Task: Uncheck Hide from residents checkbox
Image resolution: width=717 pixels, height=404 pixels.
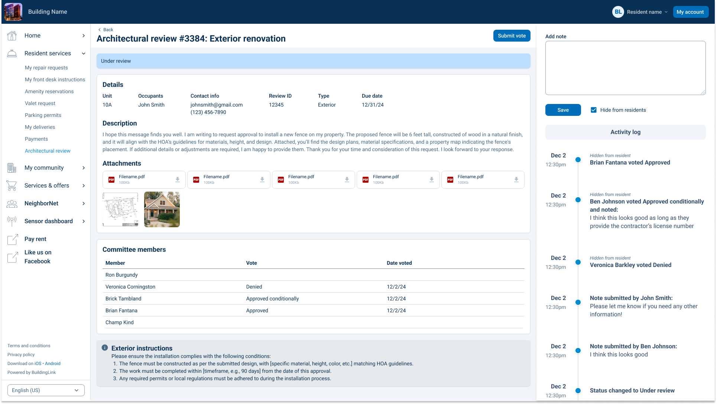Action: click(594, 110)
